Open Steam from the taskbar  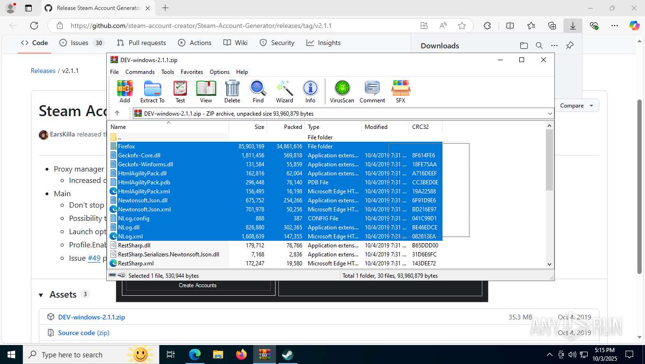click(x=287, y=355)
